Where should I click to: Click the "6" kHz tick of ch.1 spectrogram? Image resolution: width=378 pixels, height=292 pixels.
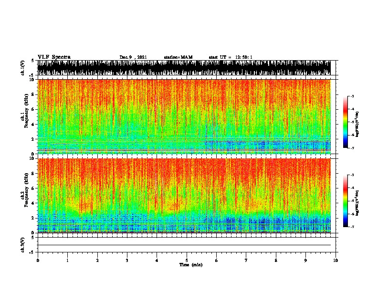click(33, 109)
